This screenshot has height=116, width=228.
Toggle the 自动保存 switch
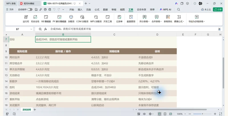tap(30, 9)
